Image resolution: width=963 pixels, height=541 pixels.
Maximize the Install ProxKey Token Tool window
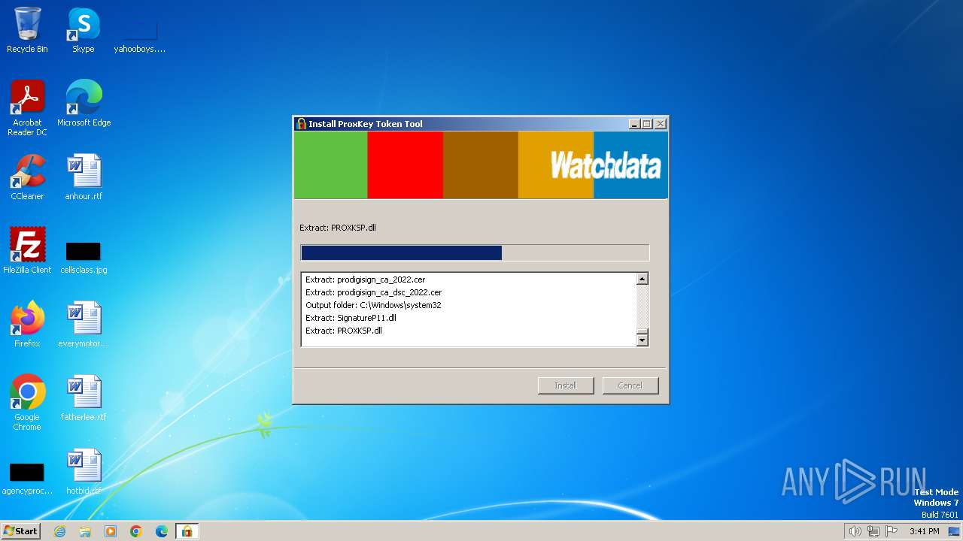point(647,124)
